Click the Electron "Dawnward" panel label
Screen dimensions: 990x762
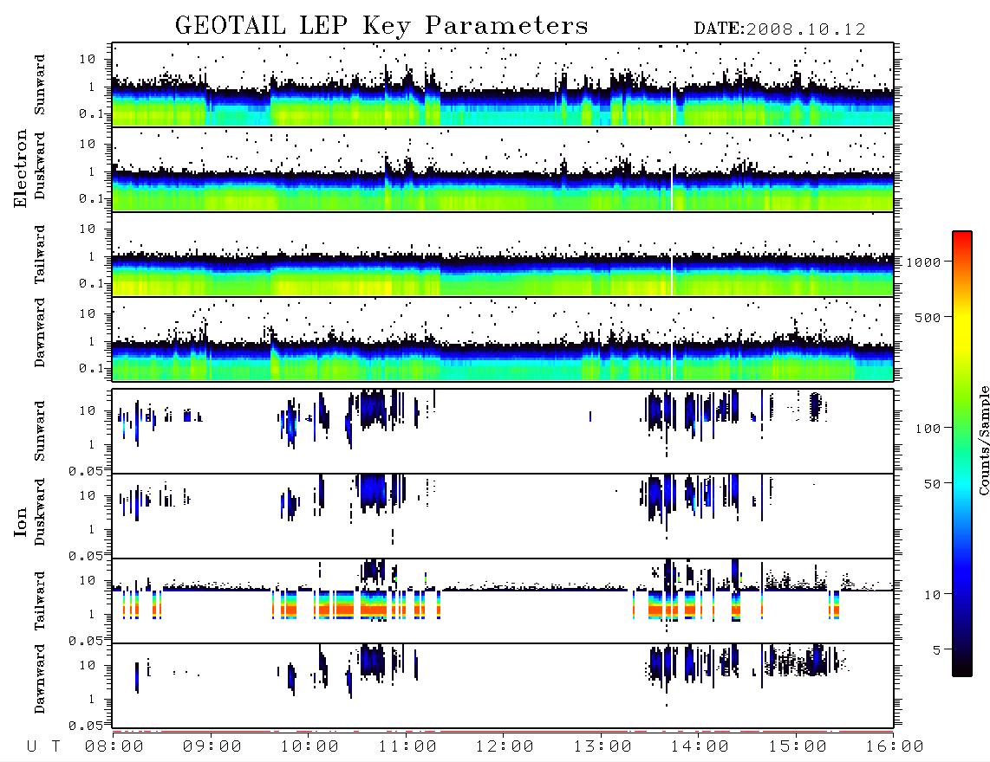click(40, 333)
